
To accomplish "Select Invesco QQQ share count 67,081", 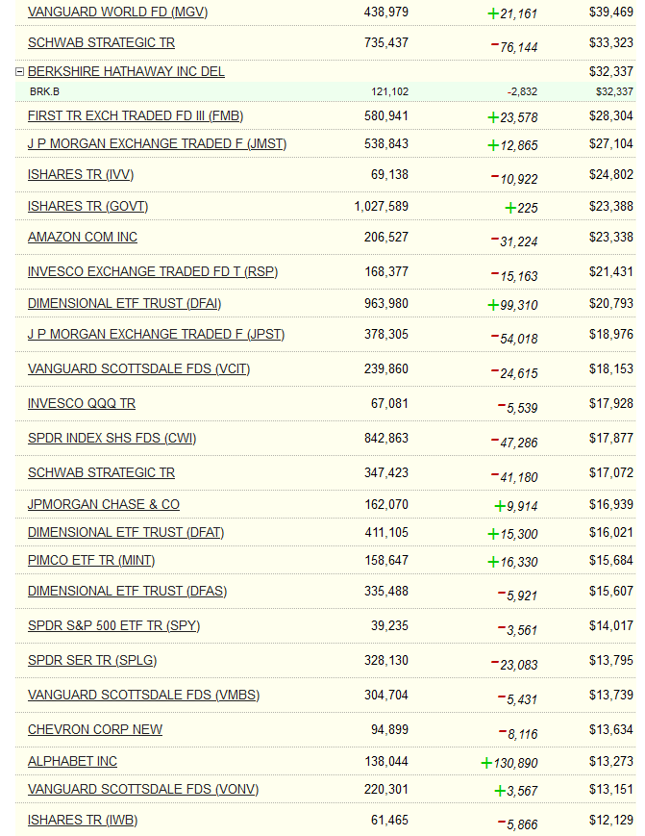I will coord(389,404).
